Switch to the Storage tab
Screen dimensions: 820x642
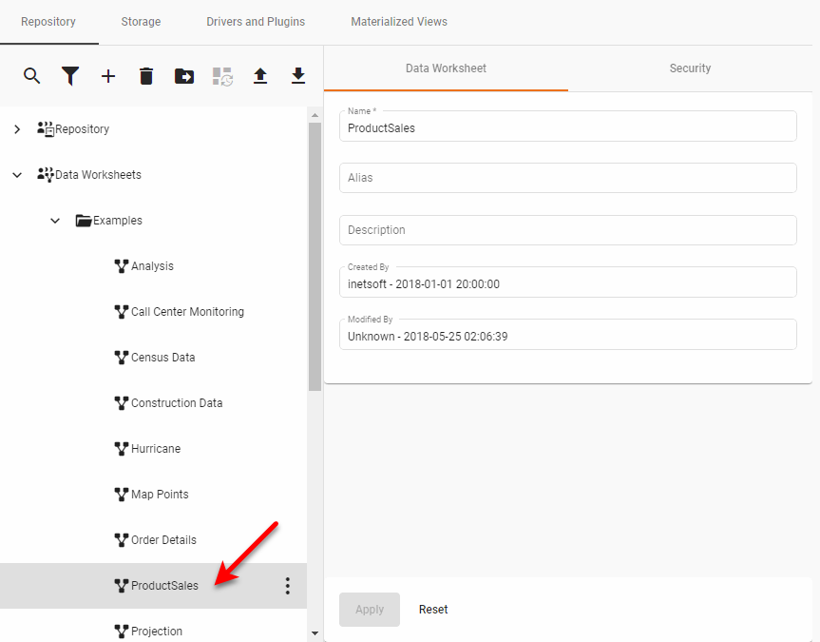click(x=141, y=21)
